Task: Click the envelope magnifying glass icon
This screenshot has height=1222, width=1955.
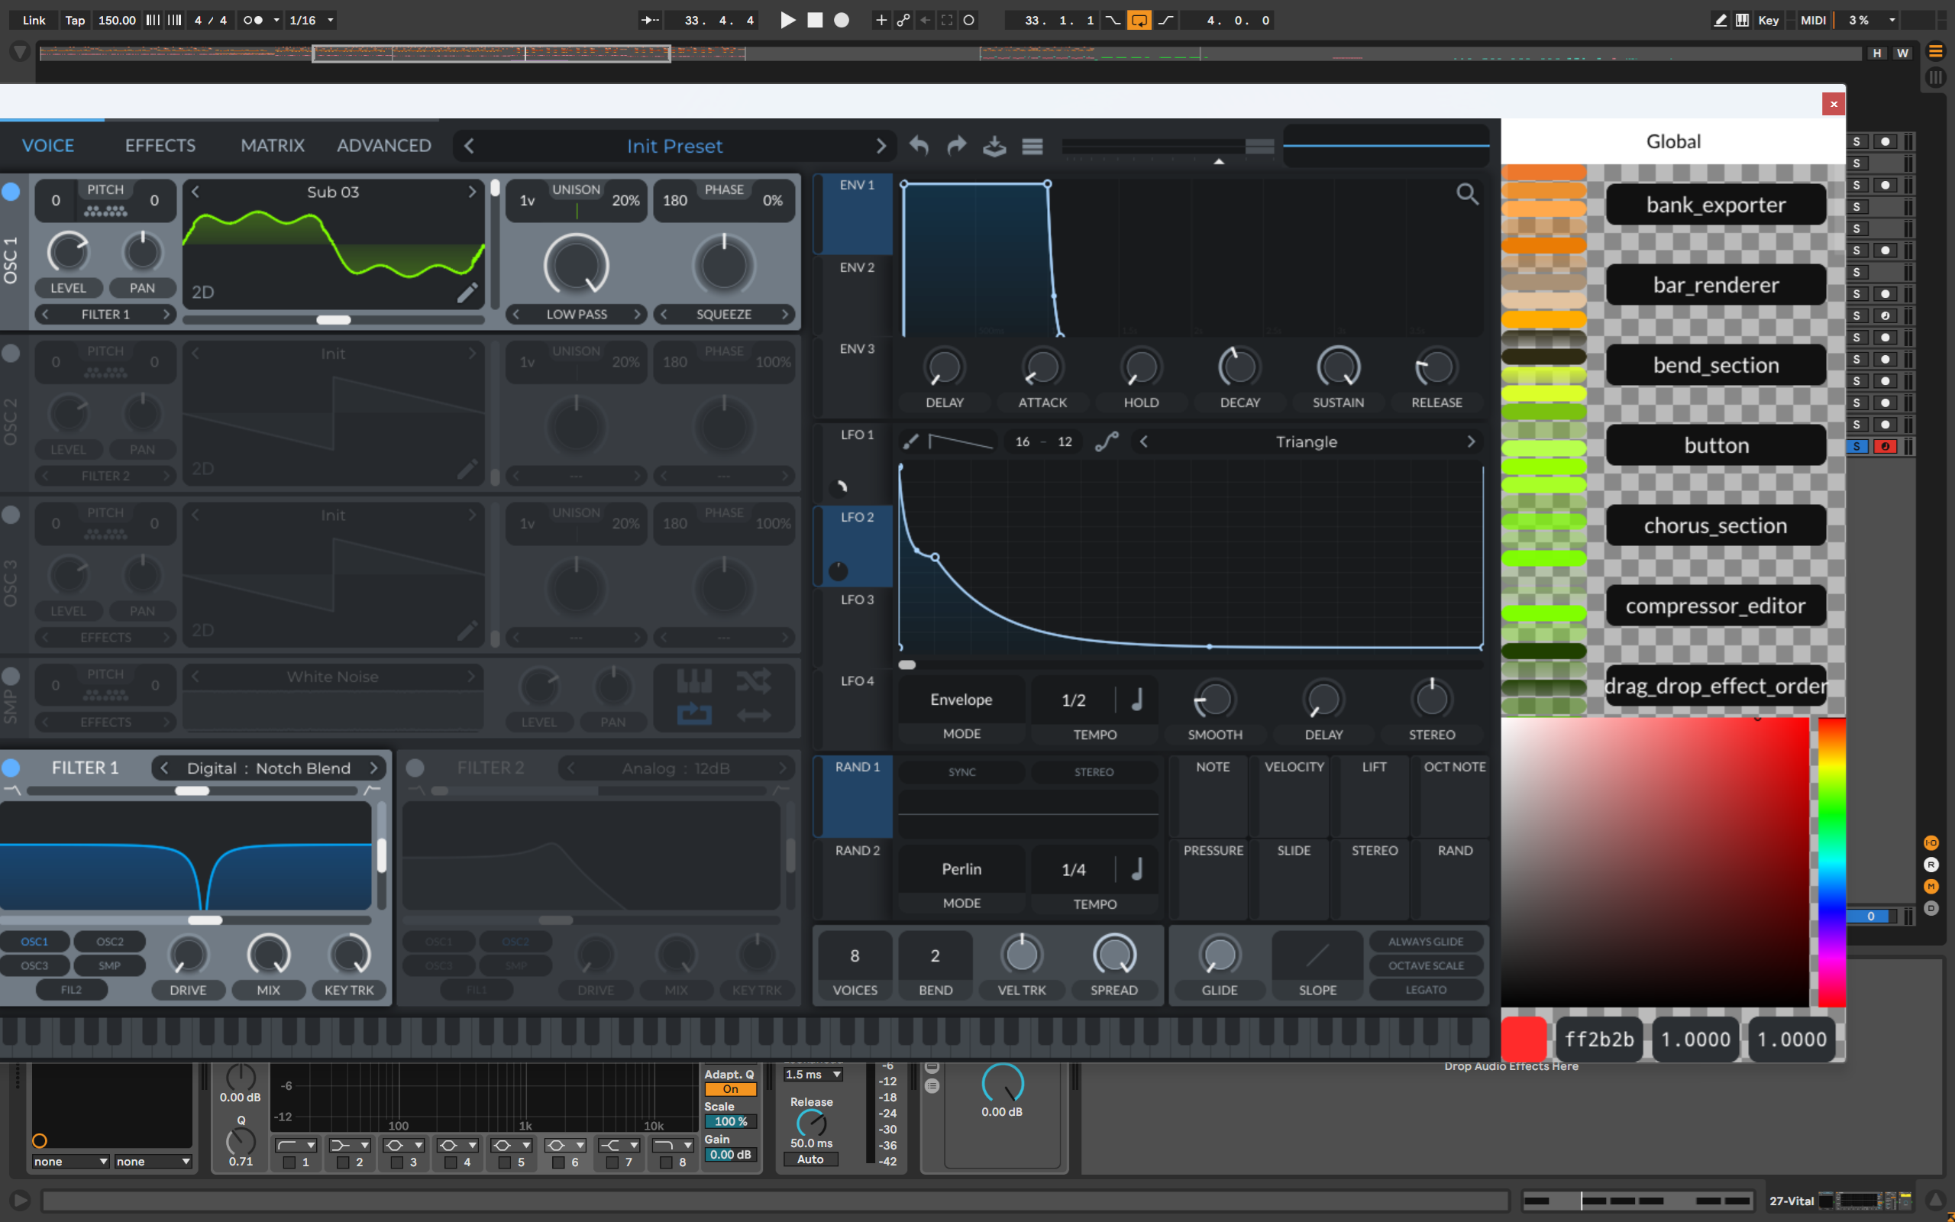Action: click(1467, 194)
